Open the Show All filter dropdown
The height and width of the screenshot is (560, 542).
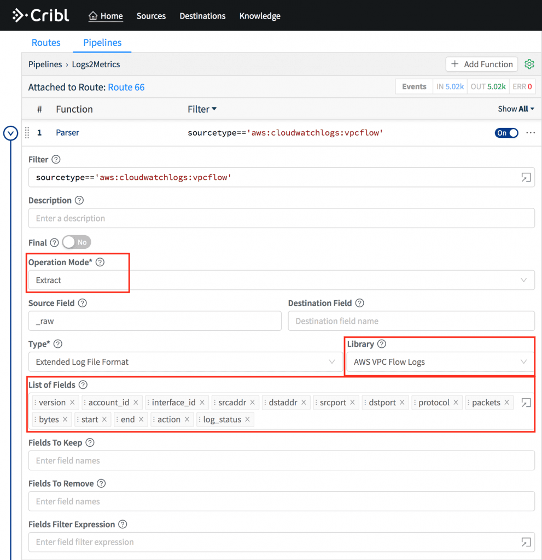point(515,109)
